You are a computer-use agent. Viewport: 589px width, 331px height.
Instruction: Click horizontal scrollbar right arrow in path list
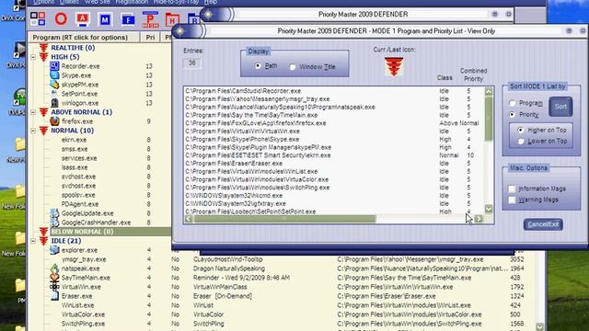coord(479,219)
